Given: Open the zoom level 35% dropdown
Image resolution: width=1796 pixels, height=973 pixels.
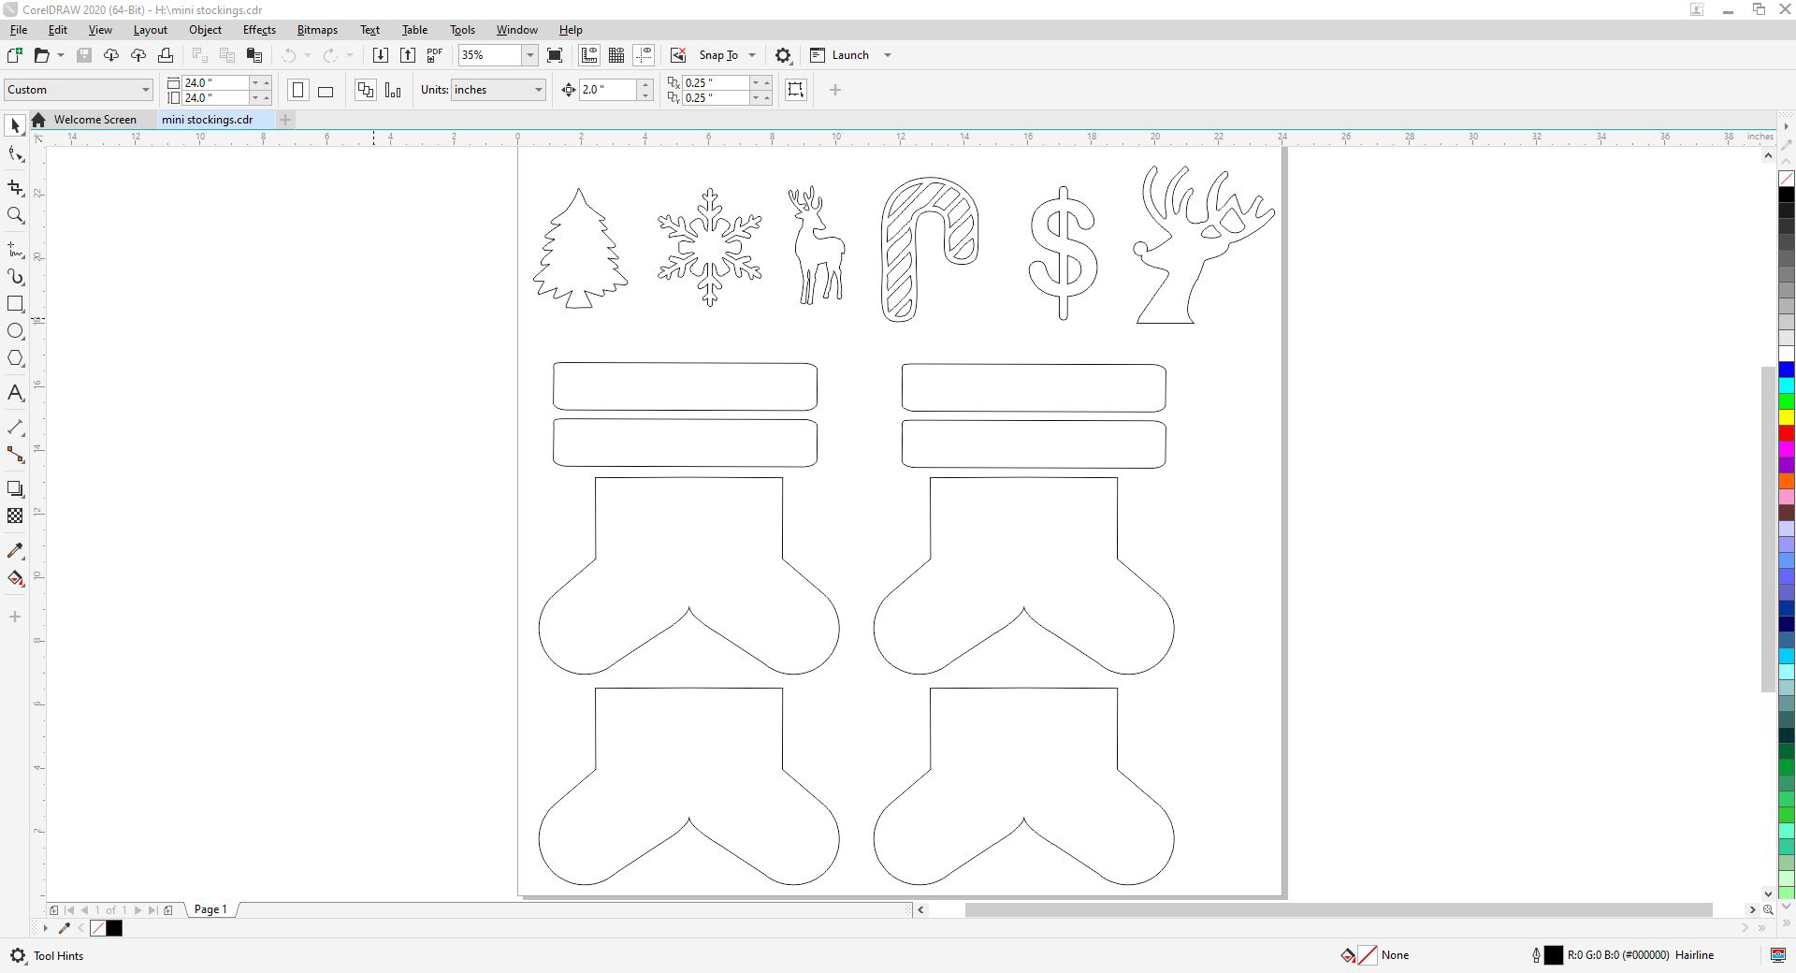Looking at the screenshot, I should (x=529, y=55).
